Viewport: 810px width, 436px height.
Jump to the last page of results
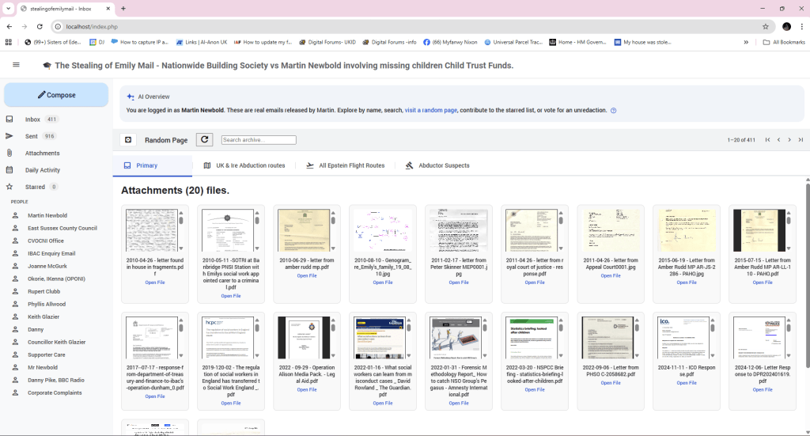click(x=801, y=140)
